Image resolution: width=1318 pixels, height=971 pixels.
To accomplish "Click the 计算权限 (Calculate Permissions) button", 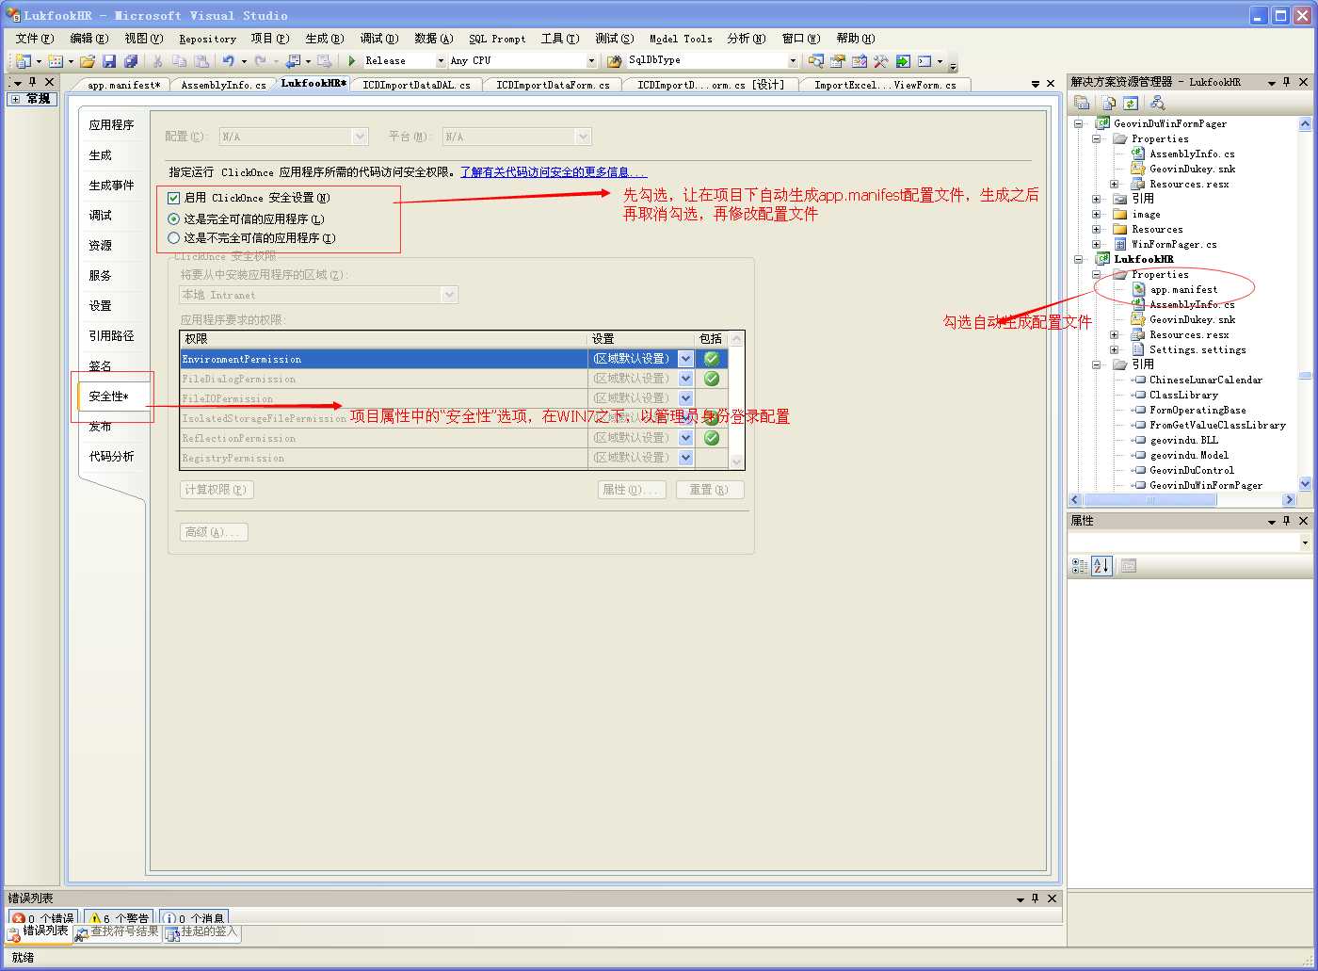I will (x=217, y=490).
